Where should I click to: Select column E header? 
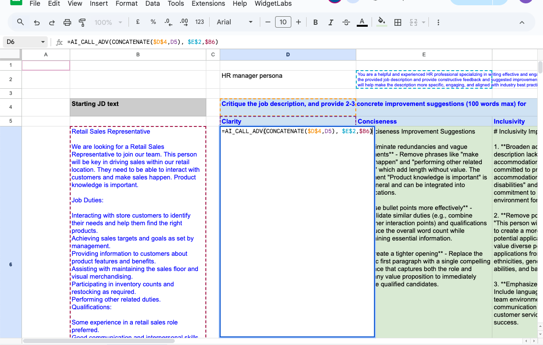[424, 55]
